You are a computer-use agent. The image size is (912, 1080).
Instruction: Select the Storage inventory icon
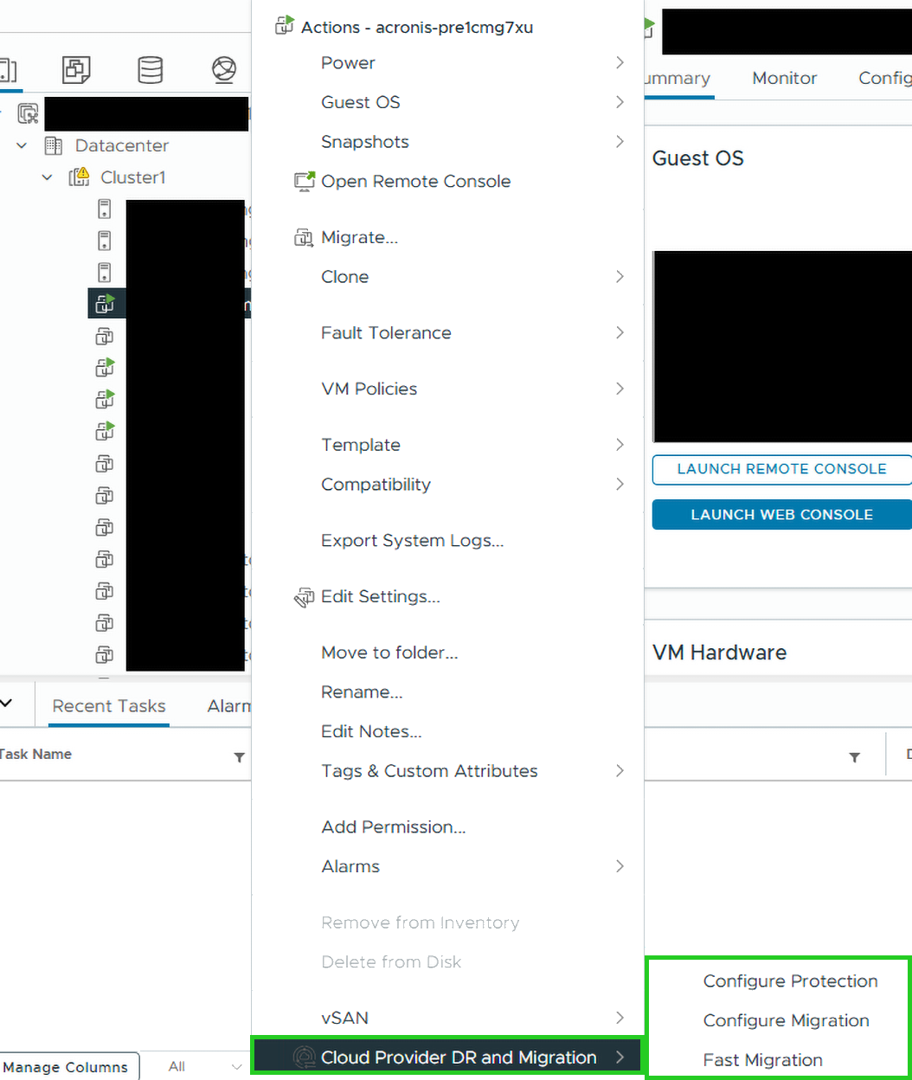(x=151, y=69)
